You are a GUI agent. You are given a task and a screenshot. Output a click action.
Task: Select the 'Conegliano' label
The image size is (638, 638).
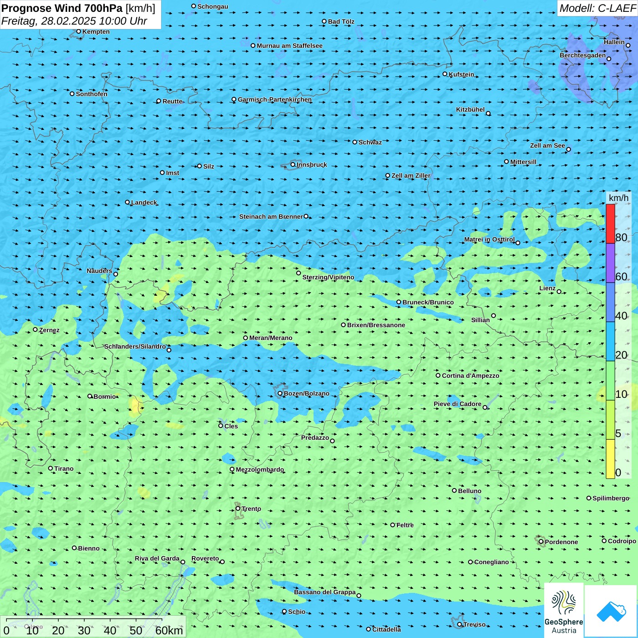point(492,562)
